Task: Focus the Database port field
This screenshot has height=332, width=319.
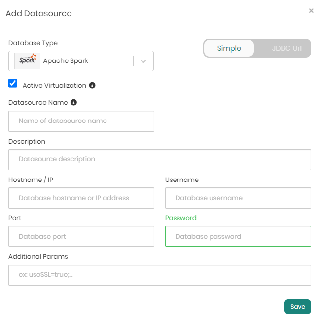Action: point(81,236)
